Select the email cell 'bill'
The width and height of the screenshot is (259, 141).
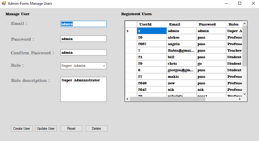pyautogui.click(x=181, y=57)
